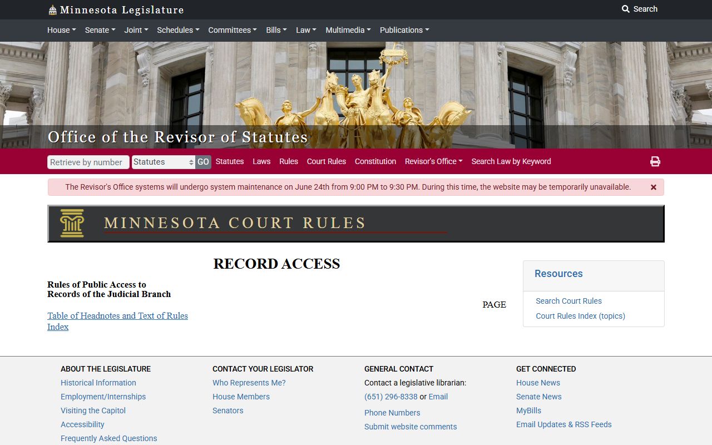Click the librarian Email link
712x445 pixels.
438,397
